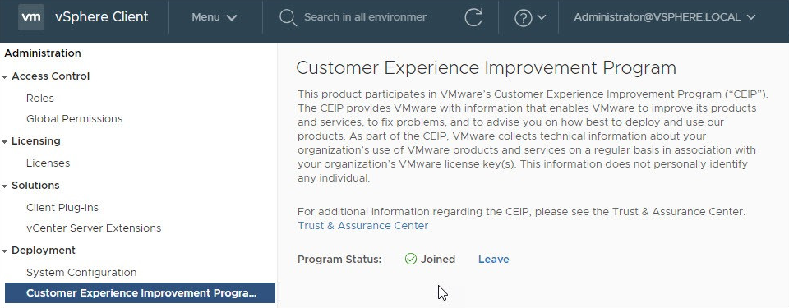Open Client Plug-Ins
The image size is (789, 308).
(x=62, y=207)
